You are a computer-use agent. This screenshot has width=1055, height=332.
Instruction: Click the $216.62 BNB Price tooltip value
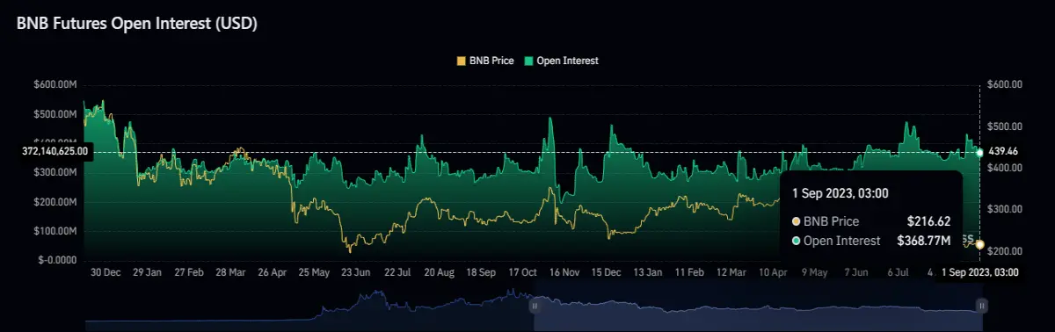[928, 221]
